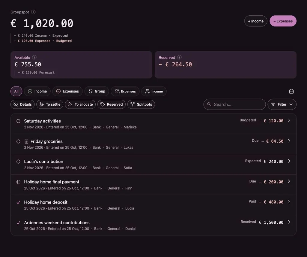
Task: Click receipt icon on Friday groceries
Action: pyautogui.click(x=26, y=141)
